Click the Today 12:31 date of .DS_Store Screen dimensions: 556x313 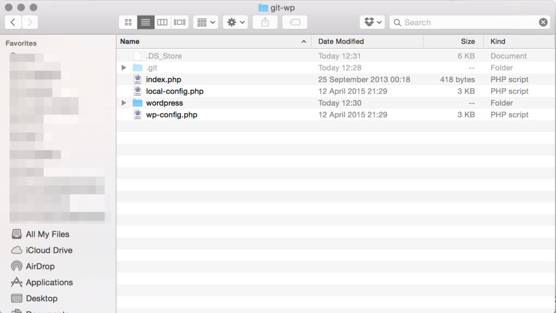point(339,56)
